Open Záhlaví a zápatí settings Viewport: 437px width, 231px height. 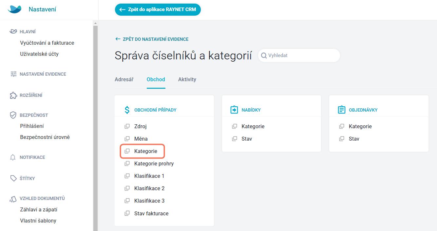[39, 209]
